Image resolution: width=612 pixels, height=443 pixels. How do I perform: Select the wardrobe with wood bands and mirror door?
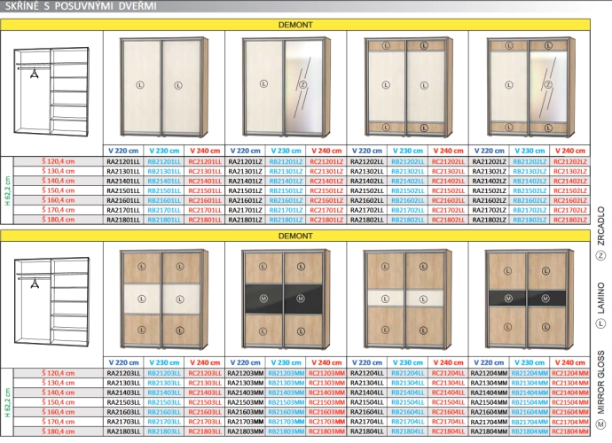[x=530, y=88]
